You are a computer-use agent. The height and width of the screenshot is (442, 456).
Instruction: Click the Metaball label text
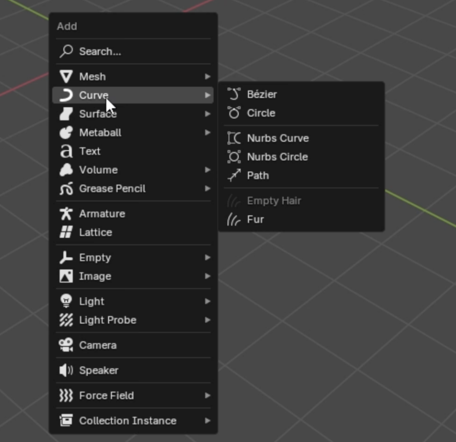tap(100, 133)
